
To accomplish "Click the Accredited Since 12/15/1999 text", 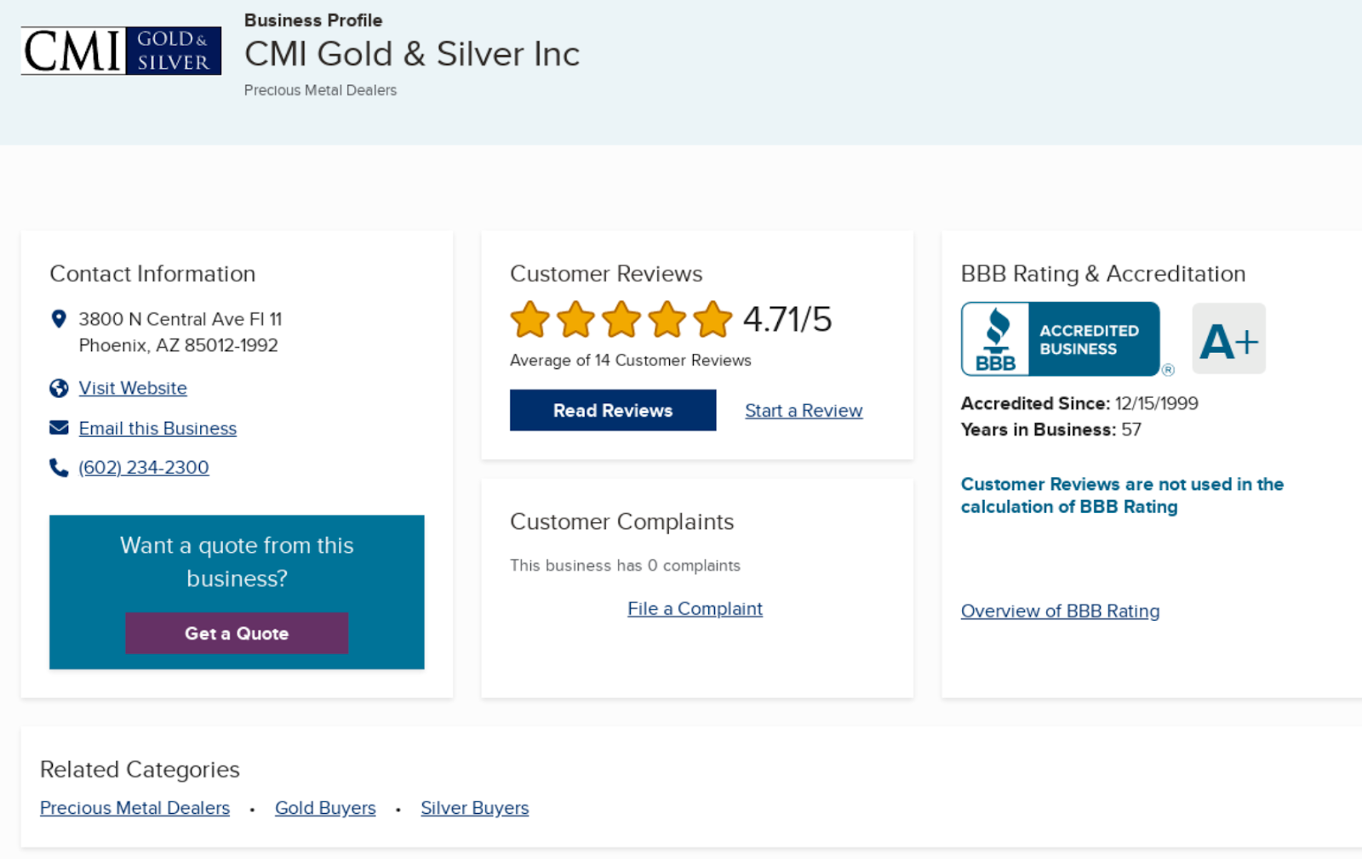I will tap(1079, 403).
